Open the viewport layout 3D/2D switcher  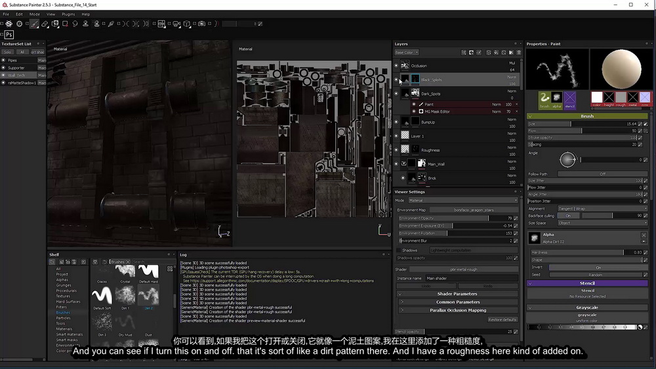[x=161, y=24]
